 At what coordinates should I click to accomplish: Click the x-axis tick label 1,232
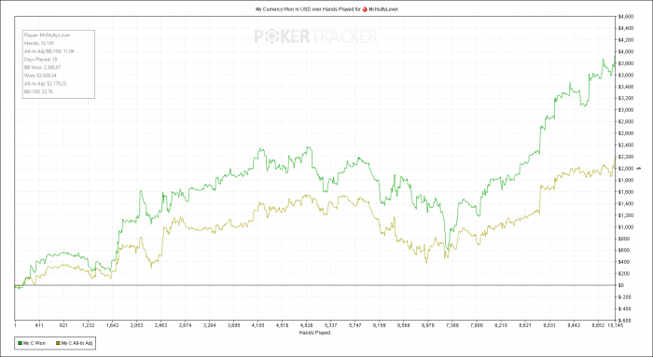(x=88, y=325)
